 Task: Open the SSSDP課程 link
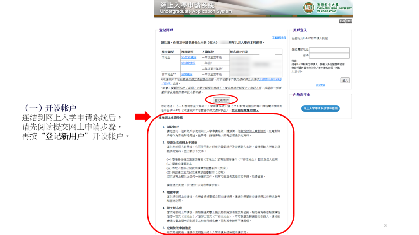click(188, 63)
